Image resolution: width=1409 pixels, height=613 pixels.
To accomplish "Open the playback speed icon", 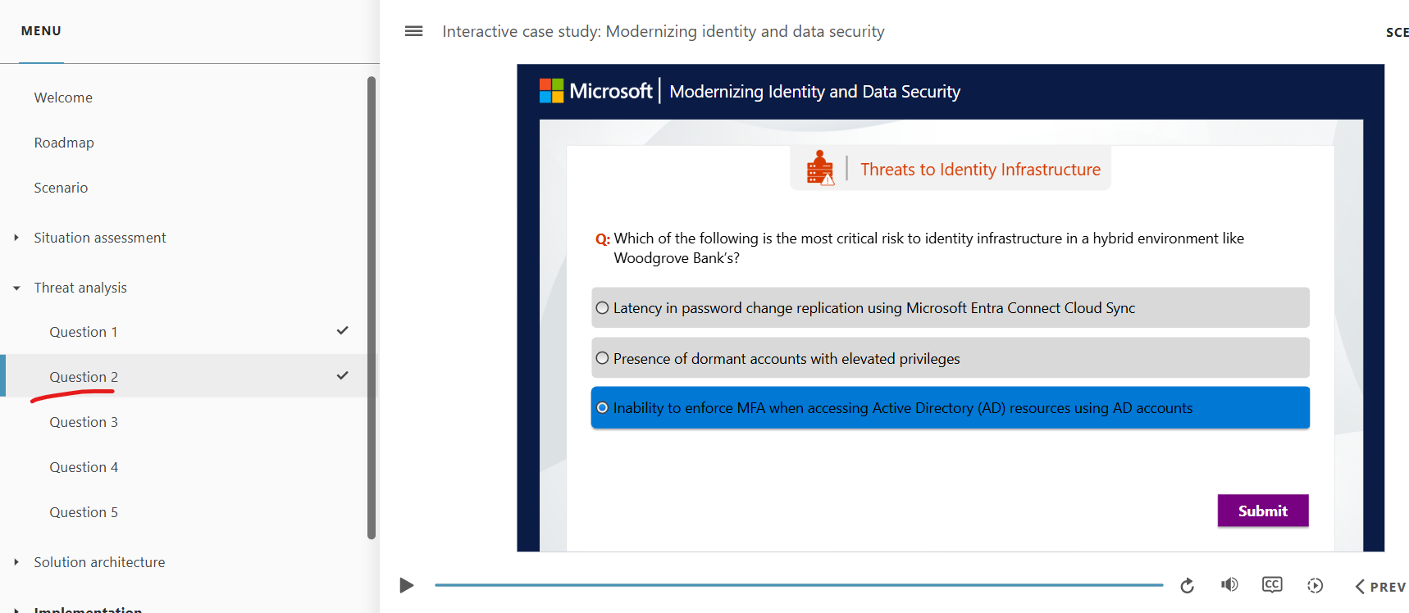I will click(1315, 585).
